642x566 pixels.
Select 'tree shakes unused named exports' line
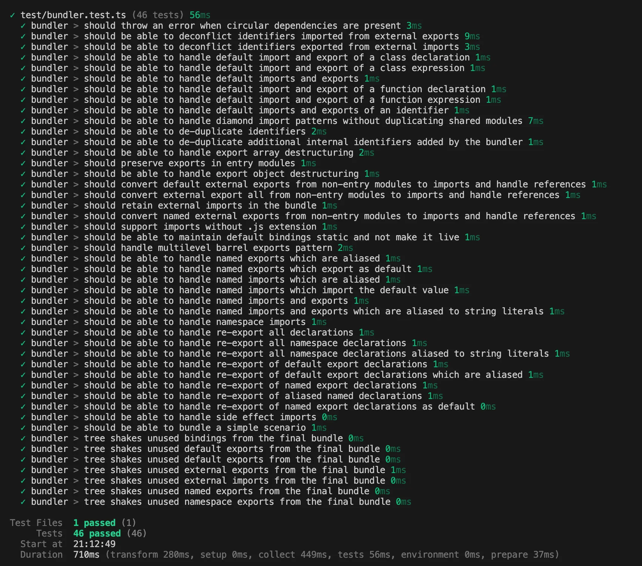[205, 491]
